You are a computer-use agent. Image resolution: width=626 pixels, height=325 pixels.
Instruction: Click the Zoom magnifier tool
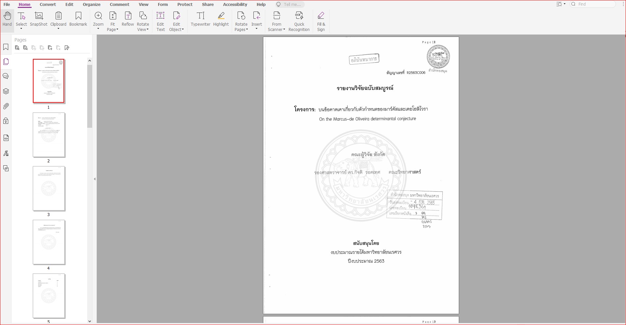pos(98,19)
